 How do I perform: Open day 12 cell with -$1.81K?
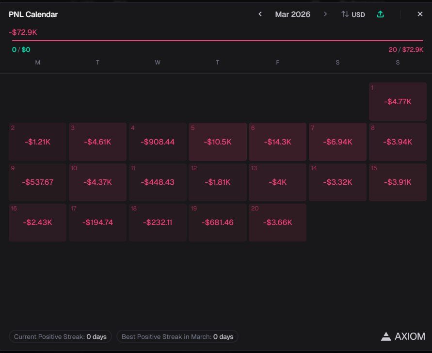coord(218,182)
